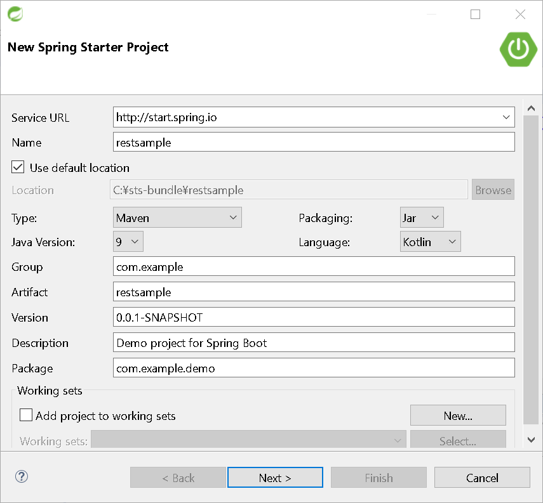
Task: Open the help question mark icon
Action: (x=22, y=476)
